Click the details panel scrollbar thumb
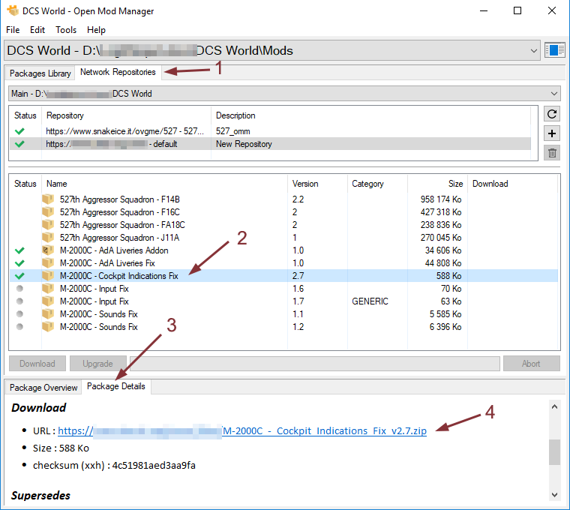This screenshot has height=510, width=570. (x=554, y=452)
